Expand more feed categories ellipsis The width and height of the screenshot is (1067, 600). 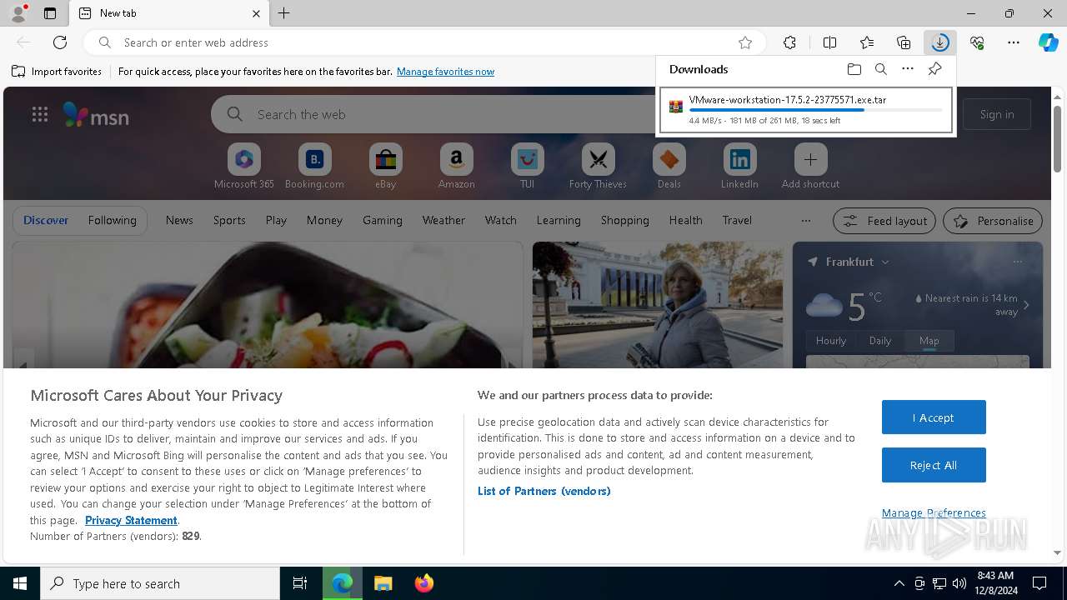(x=805, y=221)
